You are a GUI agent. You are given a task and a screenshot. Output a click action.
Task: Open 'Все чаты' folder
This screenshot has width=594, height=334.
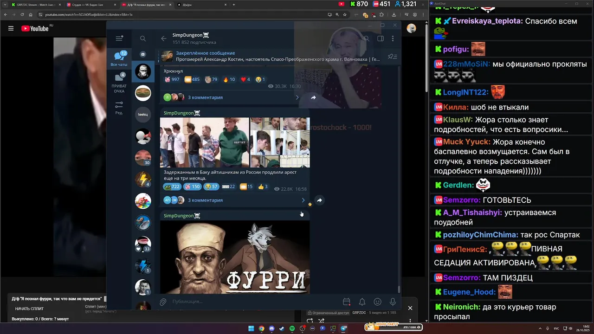tap(119, 59)
